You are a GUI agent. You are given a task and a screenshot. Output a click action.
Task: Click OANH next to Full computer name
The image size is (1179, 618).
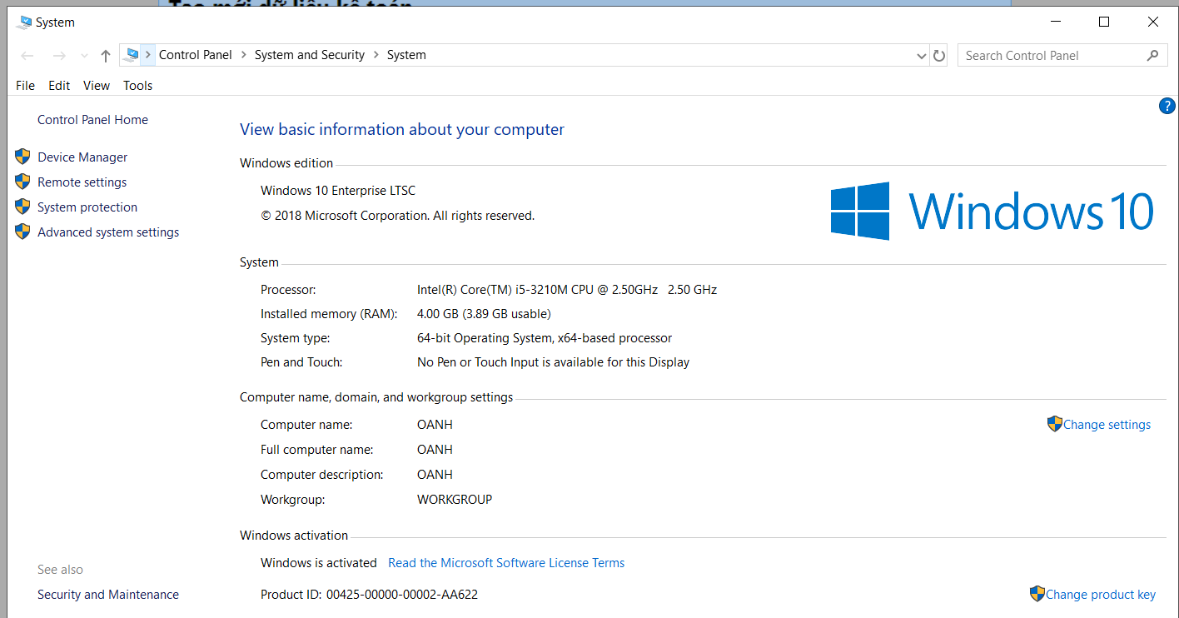(x=435, y=450)
